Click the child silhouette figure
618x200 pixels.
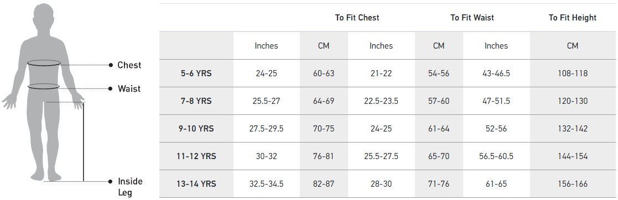[x=43, y=92]
